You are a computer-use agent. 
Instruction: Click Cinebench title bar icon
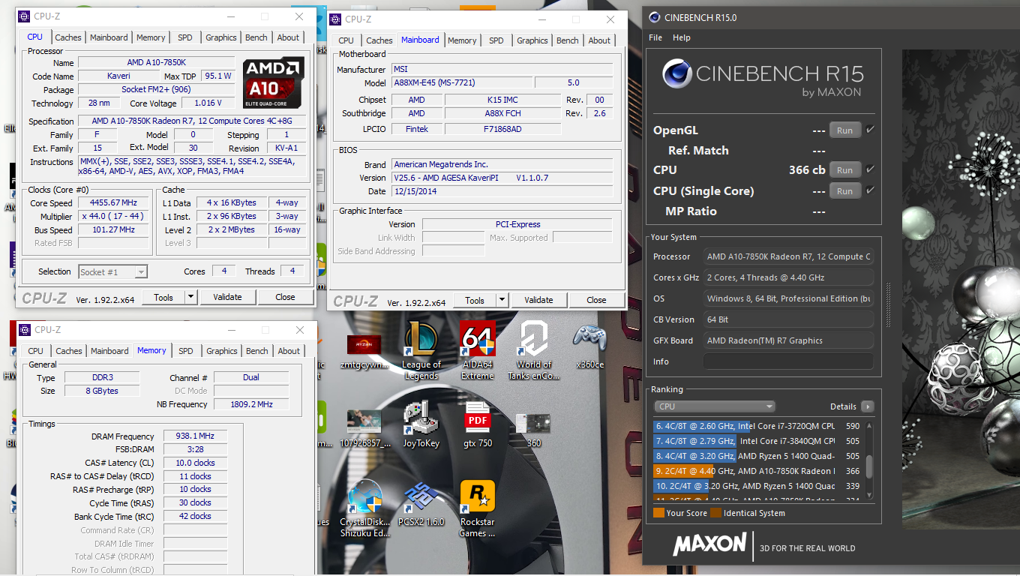654,16
